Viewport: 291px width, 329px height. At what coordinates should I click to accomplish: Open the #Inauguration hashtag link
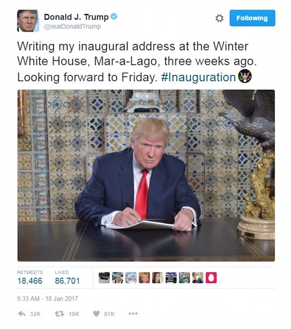pos(198,77)
